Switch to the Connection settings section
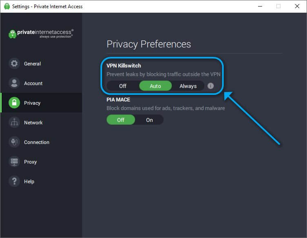307x238 pixels. pos(41,142)
